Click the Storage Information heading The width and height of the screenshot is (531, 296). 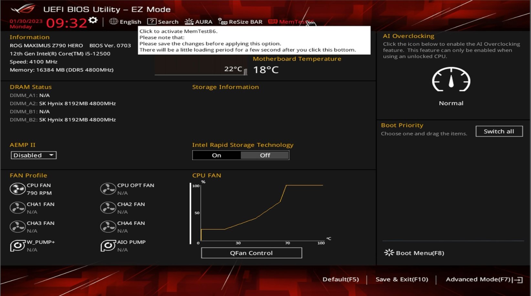[225, 87]
